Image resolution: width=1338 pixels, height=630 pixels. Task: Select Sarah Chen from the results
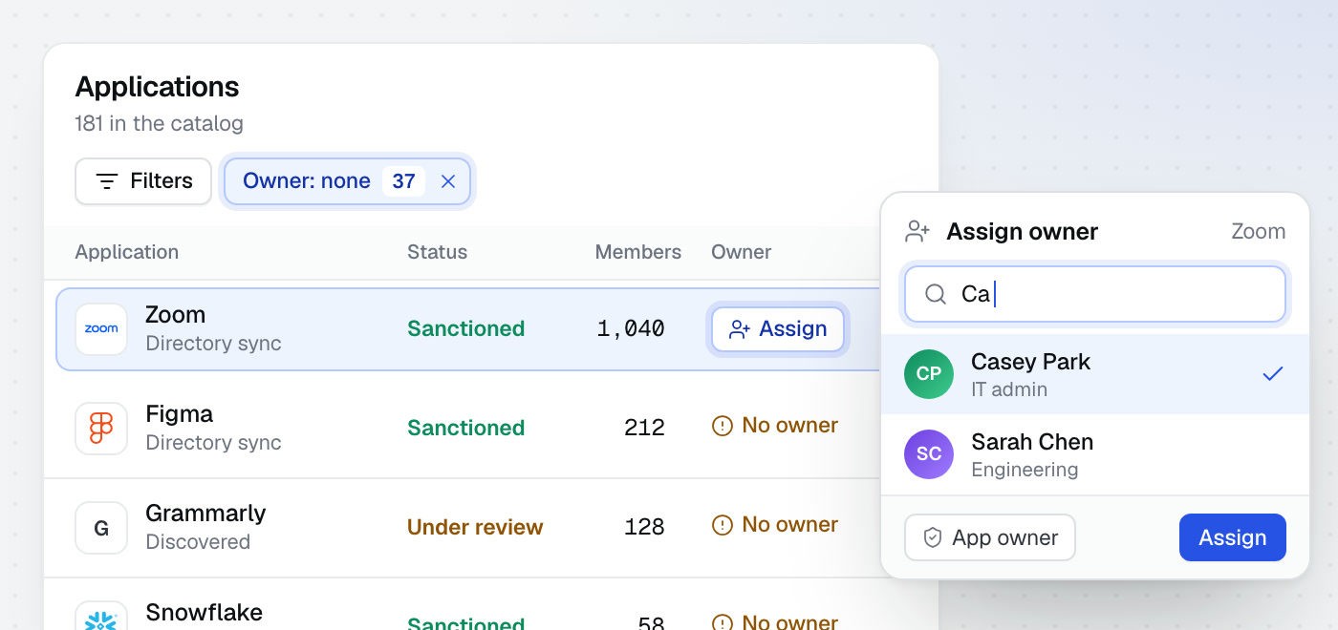tap(1095, 454)
